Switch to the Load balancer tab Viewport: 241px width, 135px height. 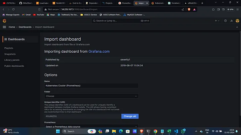pyautogui.click(x=43, y=3)
